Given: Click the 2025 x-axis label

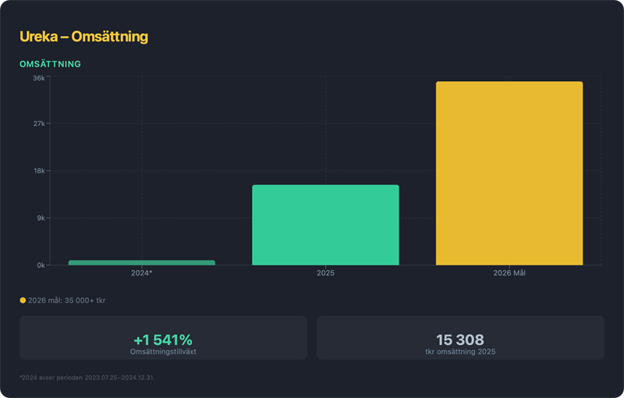Looking at the screenshot, I should pos(325,274).
